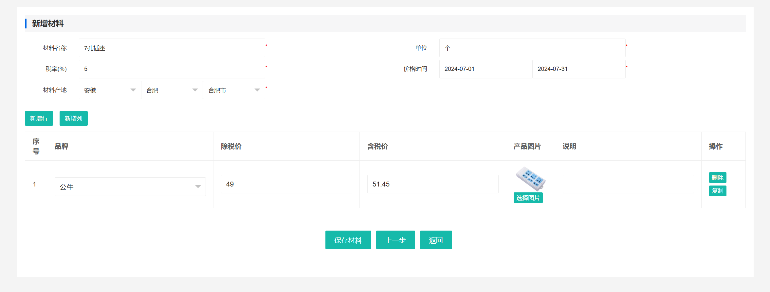Click the empty 说明 description field
Image resolution: width=770 pixels, height=292 pixels.
pos(628,184)
